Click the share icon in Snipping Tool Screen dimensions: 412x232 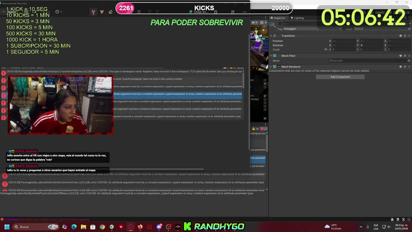[x=233, y=12]
